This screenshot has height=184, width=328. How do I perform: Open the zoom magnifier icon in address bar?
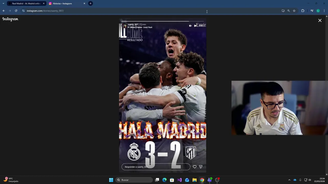[289, 11]
